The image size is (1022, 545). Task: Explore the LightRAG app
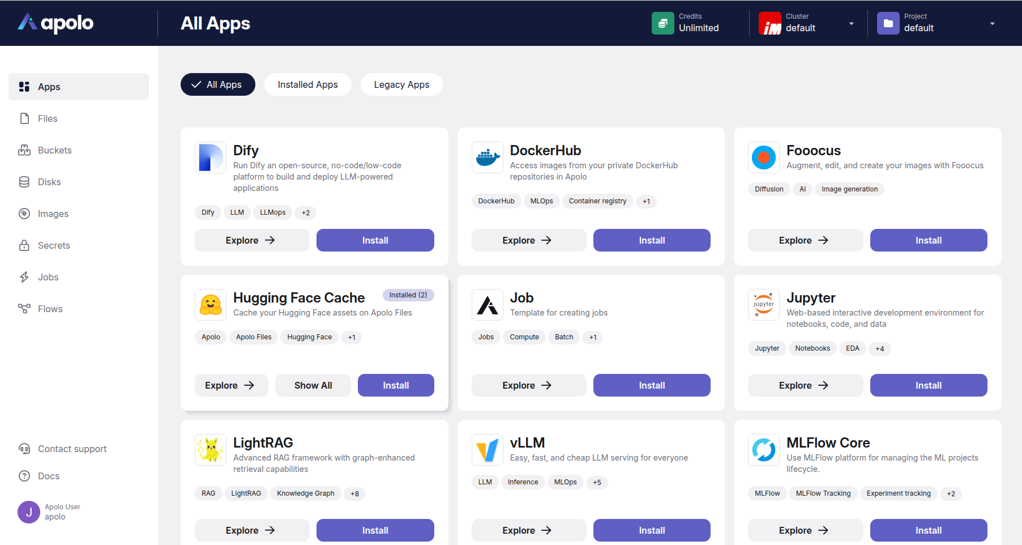(x=252, y=530)
